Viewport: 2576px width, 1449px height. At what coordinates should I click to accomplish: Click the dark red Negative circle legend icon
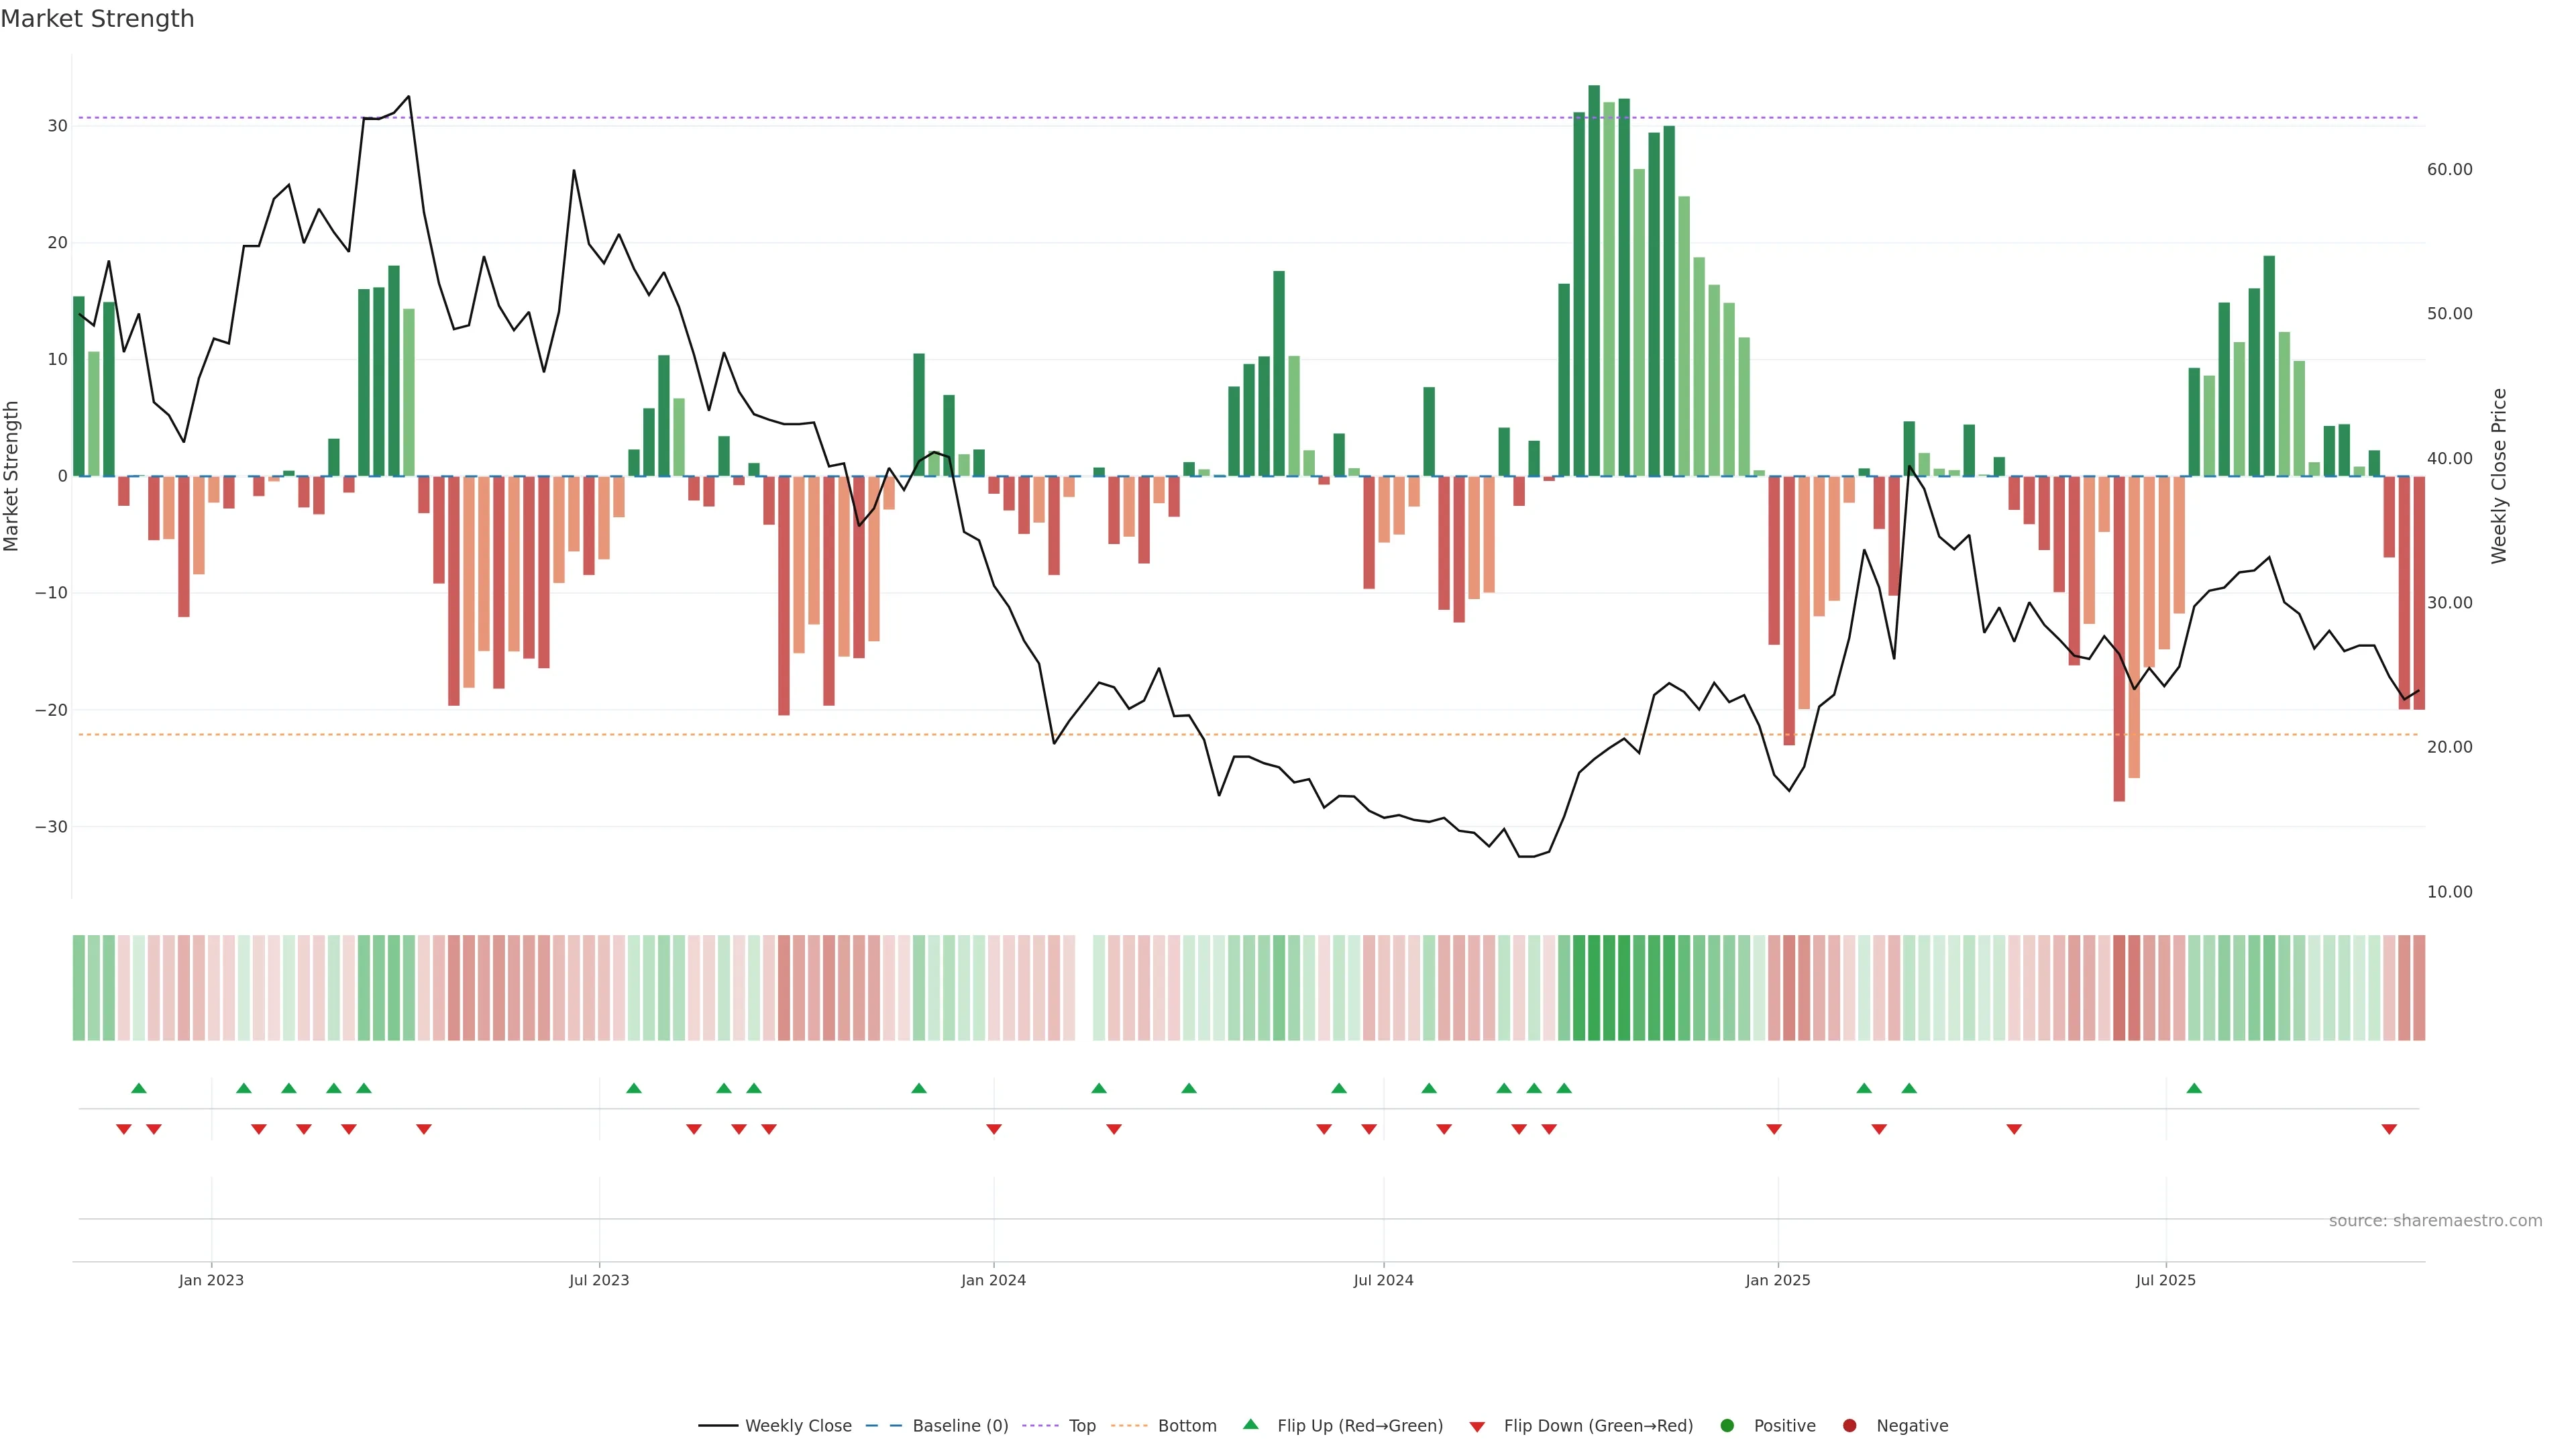[1849, 1426]
